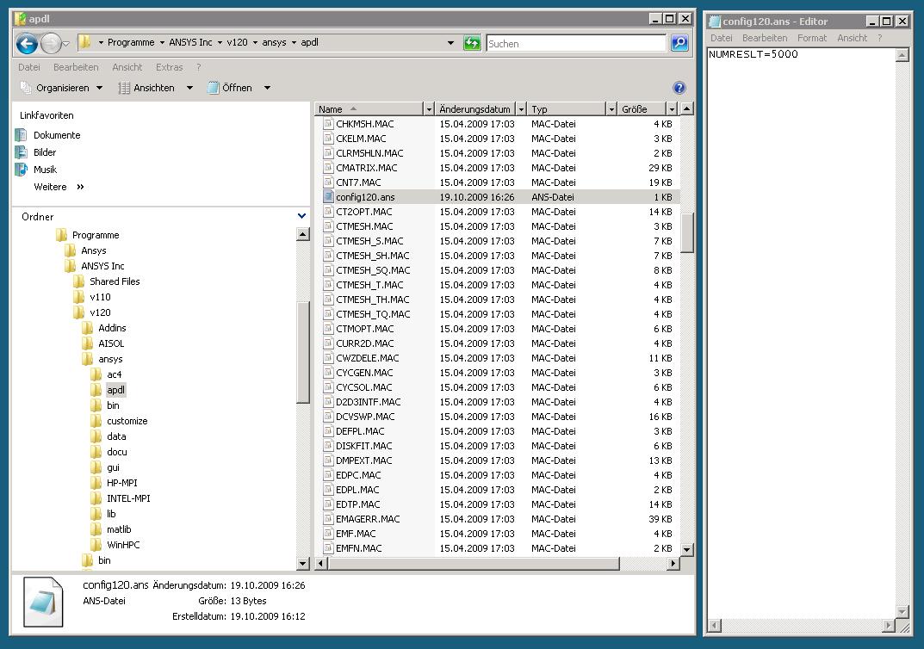Select the ANSYS Inc folder in tree
Screen dimensions: 924x649
102,266
